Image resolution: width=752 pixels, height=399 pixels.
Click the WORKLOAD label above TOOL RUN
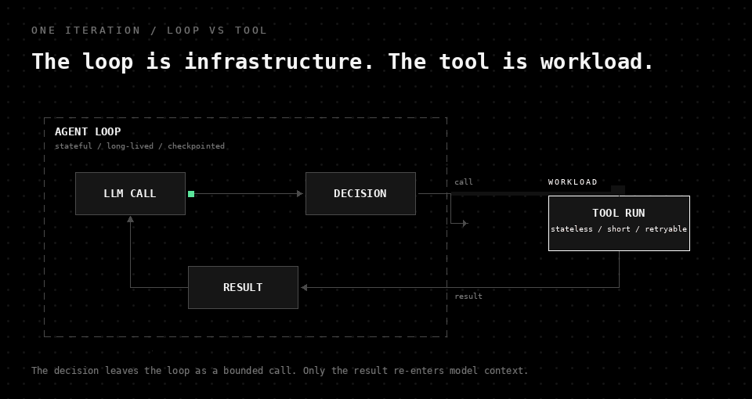click(x=573, y=182)
